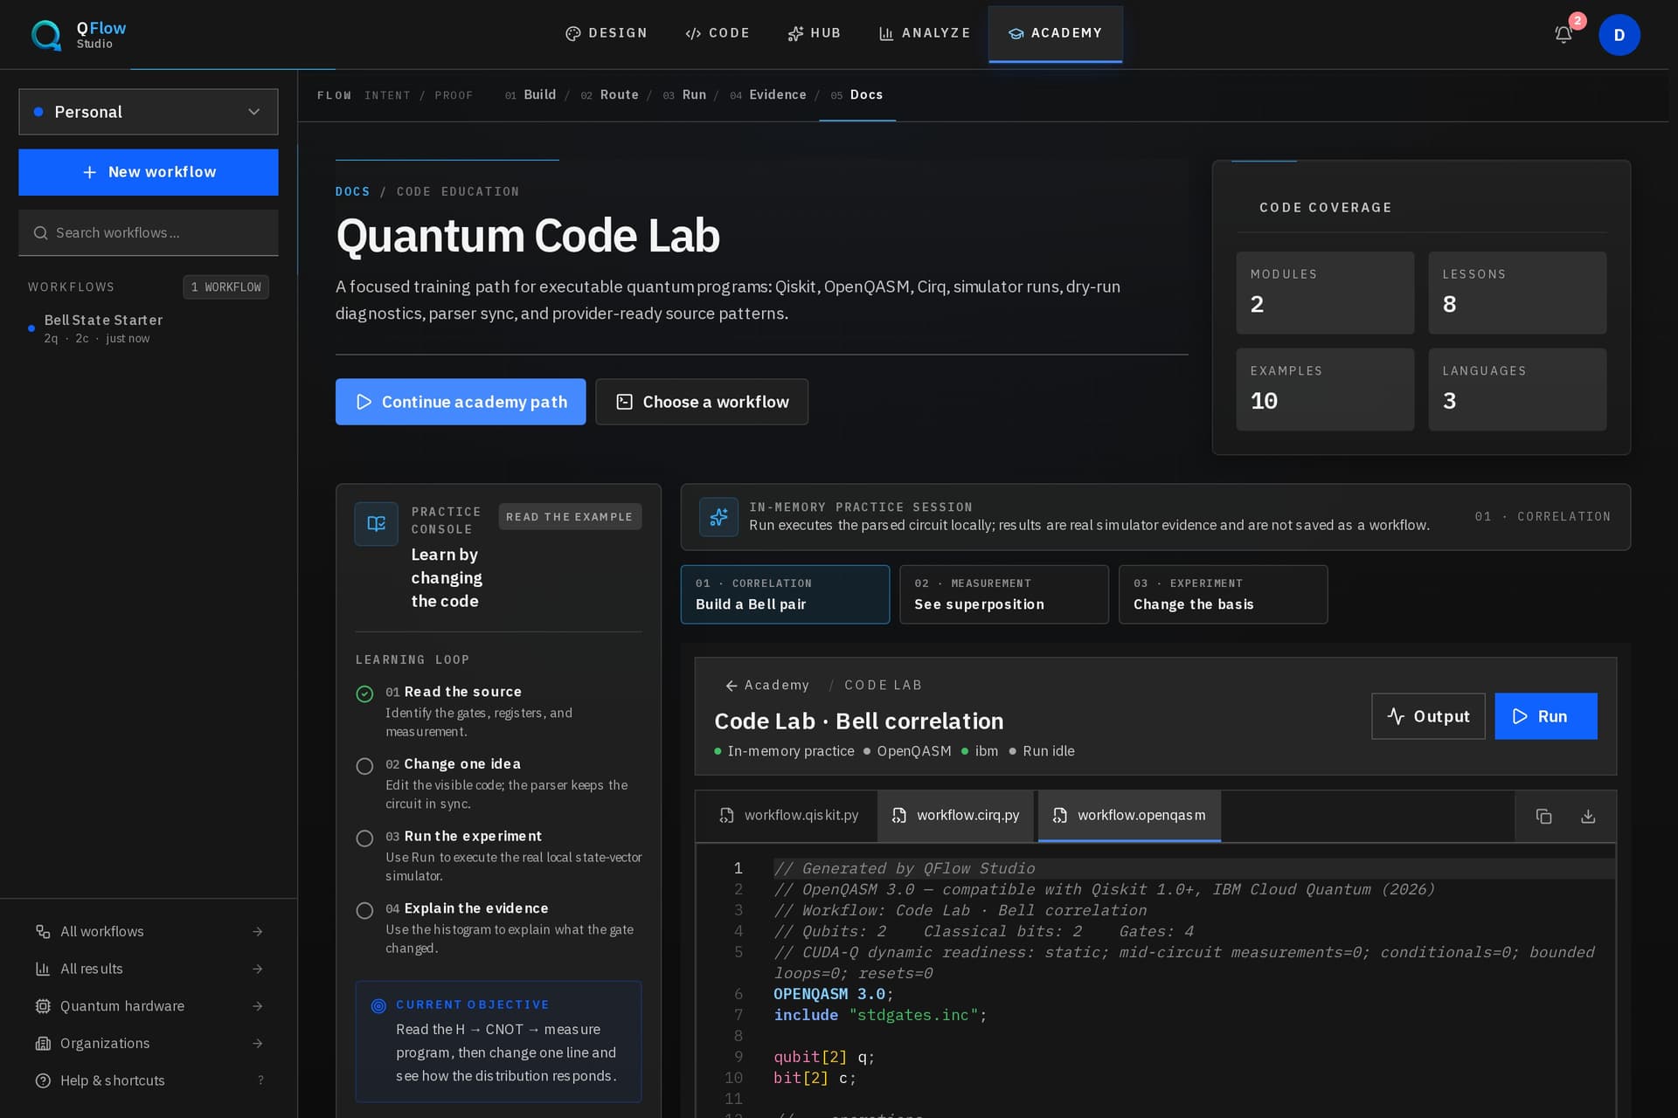Image resolution: width=1678 pixels, height=1118 pixels.
Task: Go to the 04 Evidence flow step
Action: pos(768,94)
